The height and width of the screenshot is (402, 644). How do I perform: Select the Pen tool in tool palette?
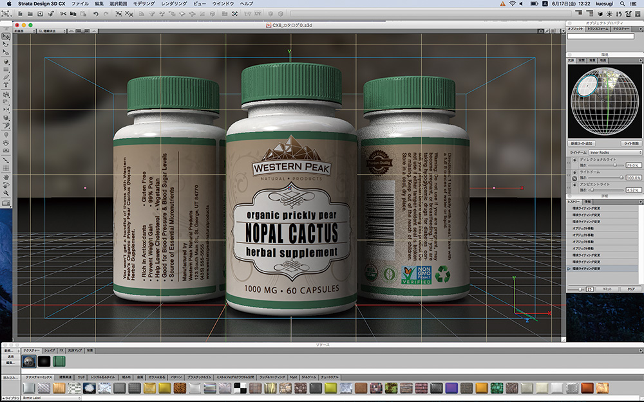click(x=6, y=77)
